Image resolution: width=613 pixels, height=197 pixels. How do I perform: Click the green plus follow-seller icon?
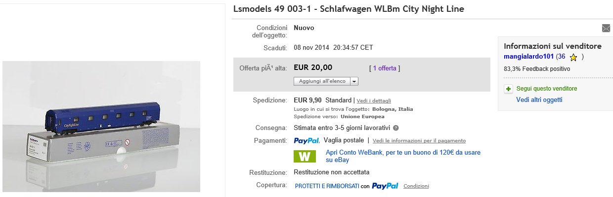click(x=508, y=89)
